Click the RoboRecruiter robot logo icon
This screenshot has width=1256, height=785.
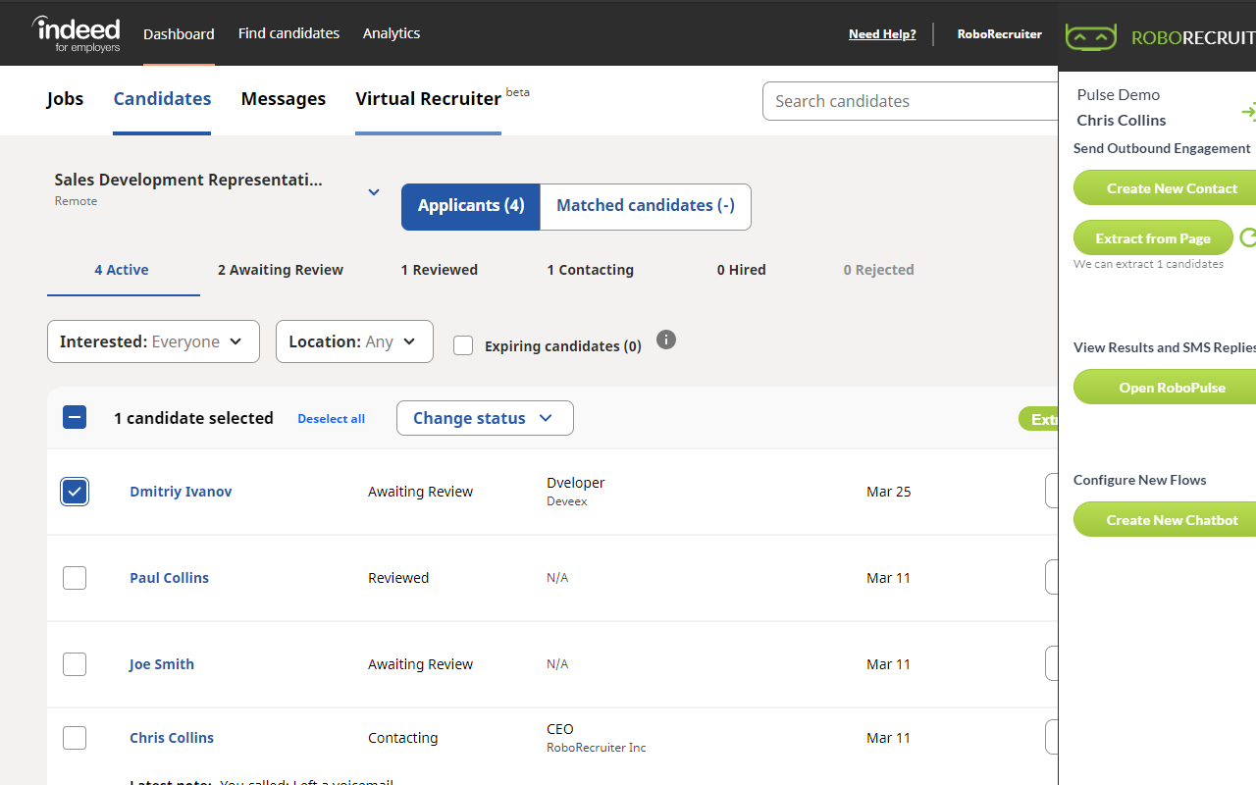click(x=1091, y=37)
